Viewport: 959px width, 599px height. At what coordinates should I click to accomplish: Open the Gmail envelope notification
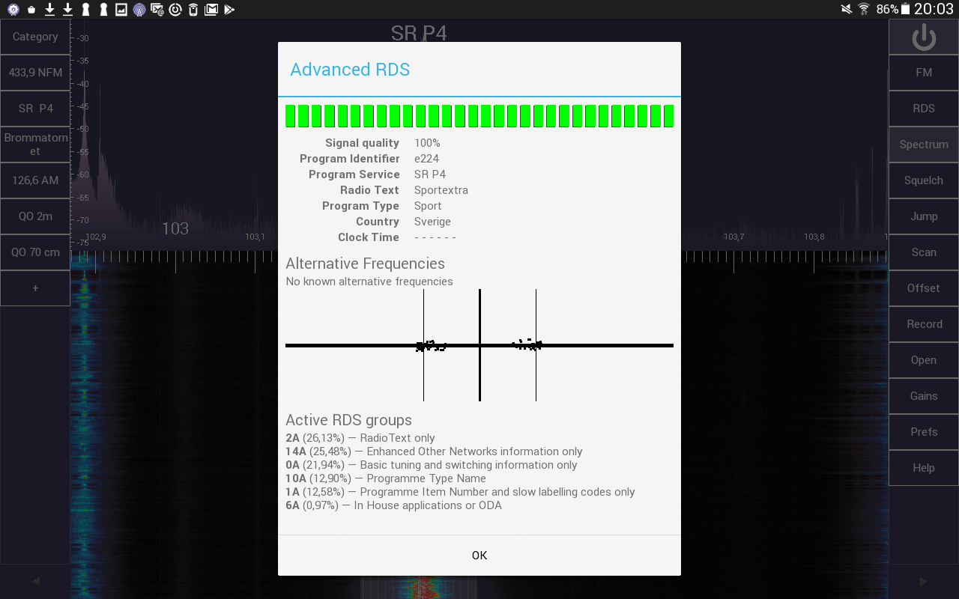(x=211, y=10)
